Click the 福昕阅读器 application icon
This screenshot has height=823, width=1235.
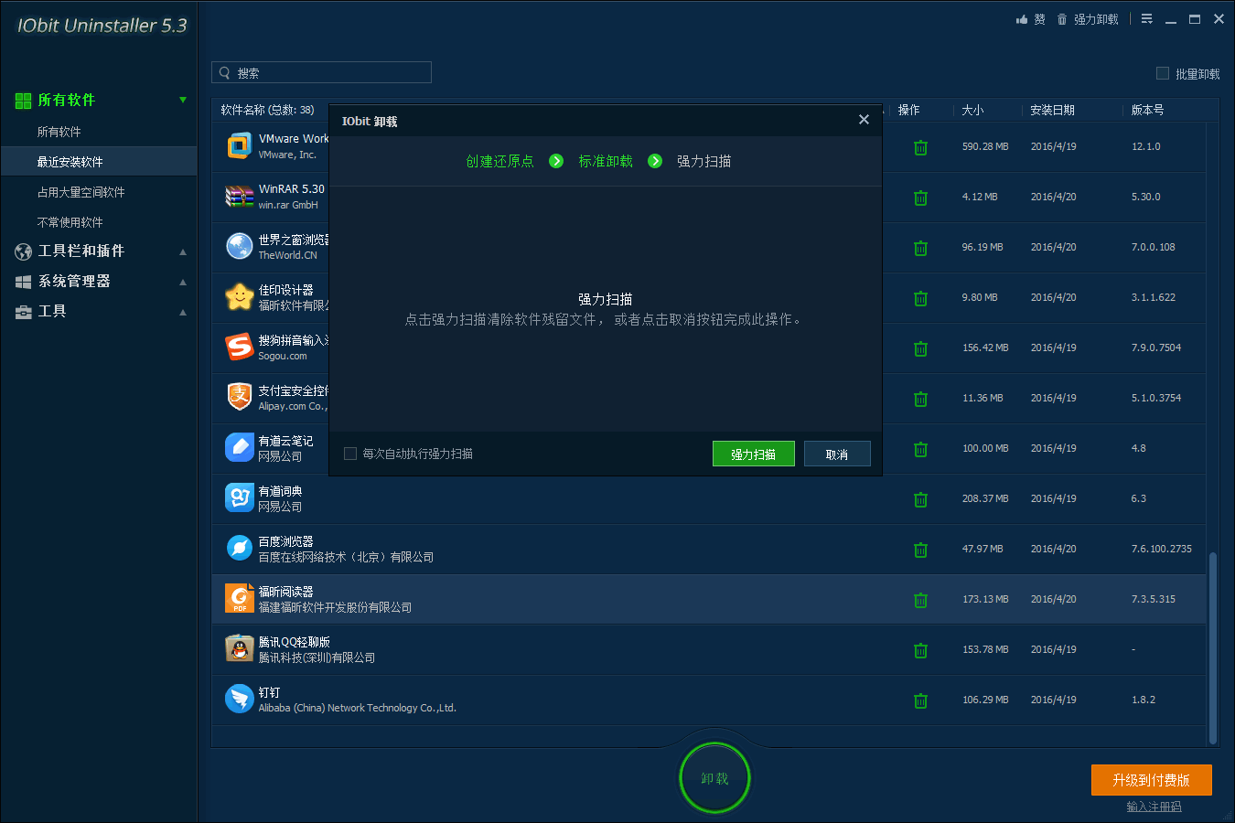click(240, 599)
